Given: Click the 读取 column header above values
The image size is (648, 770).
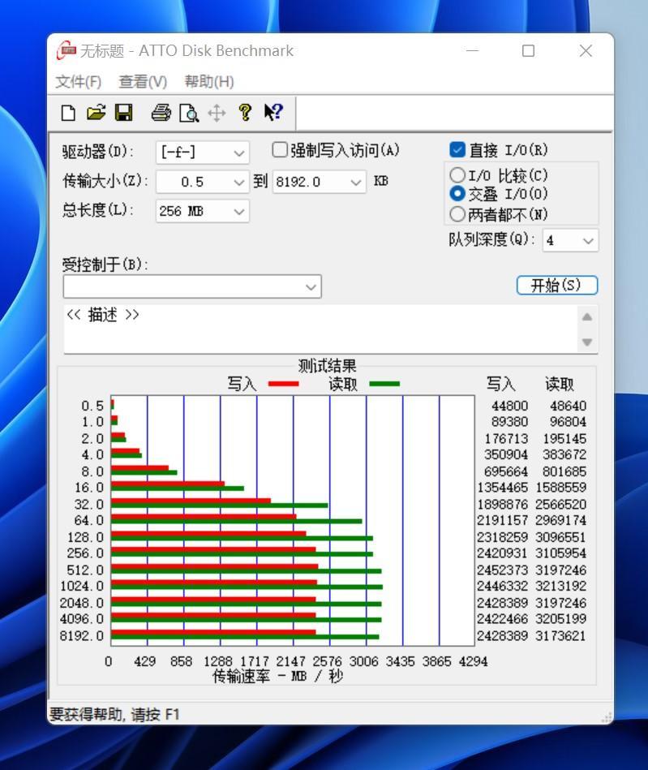Looking at the screenshot, I should (x=559, y=384).
